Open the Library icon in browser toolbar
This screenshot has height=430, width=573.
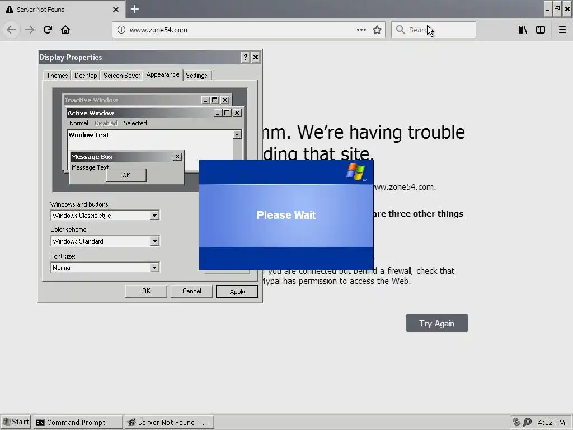pos(523,30)
